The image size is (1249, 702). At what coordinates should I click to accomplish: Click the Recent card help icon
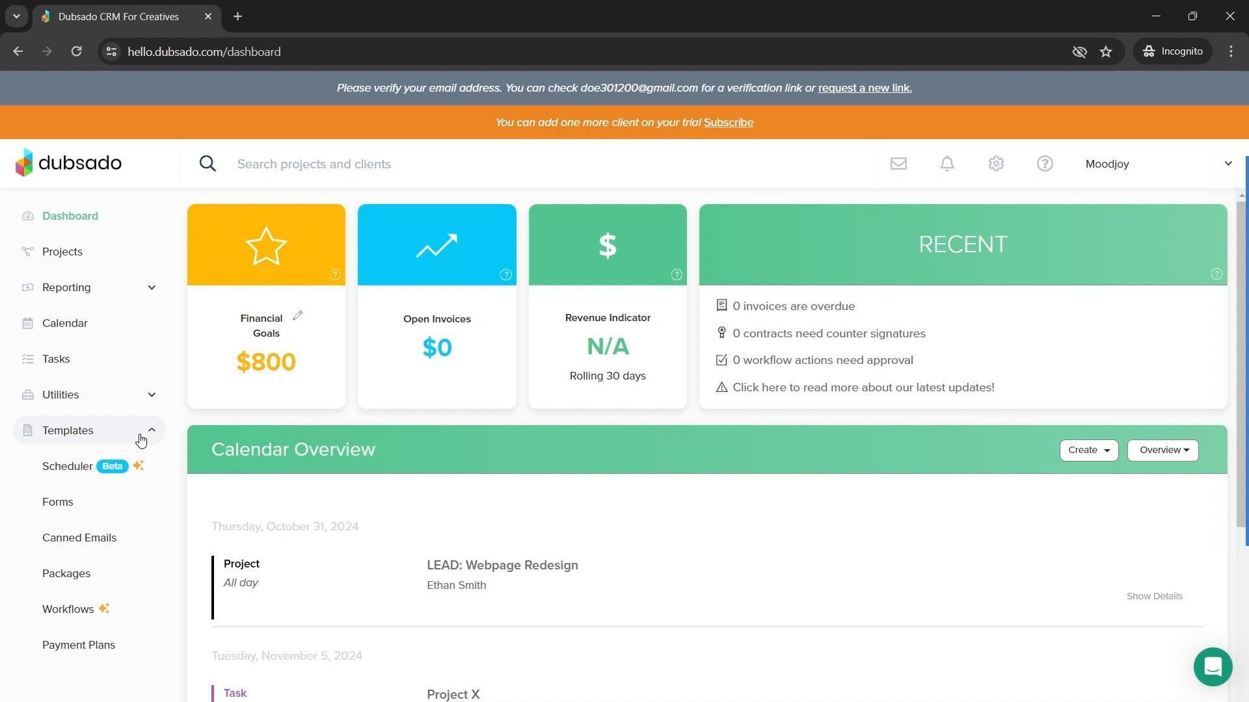coord(1216,274)
